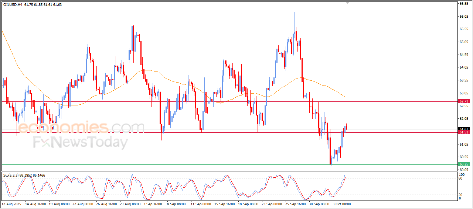
Task: Click the red 61.51 price level tag
Action: pyautogui.click(x=463, y=132)
